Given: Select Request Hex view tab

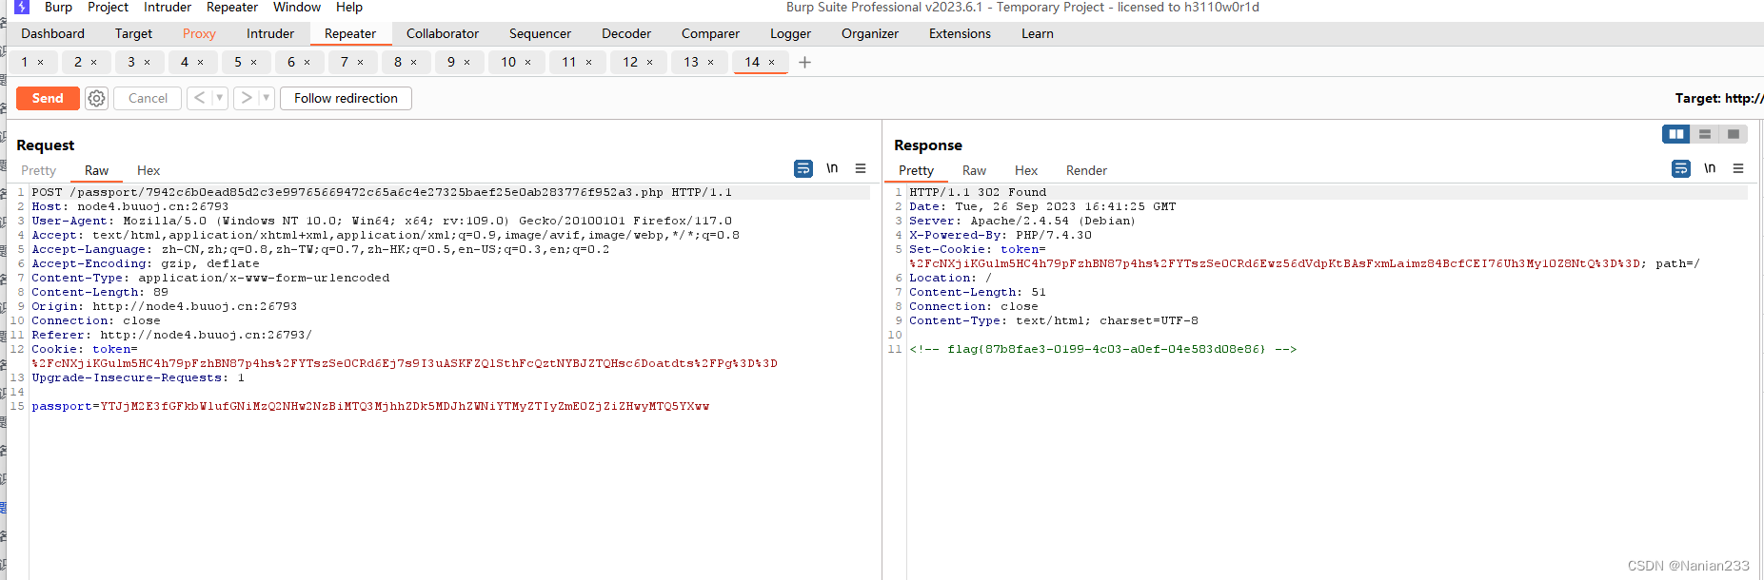Looking at the screenshot, I should coord(149,170).
